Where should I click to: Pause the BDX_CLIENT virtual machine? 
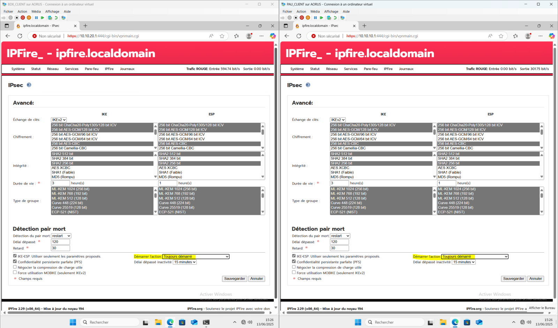pos(36,18)
